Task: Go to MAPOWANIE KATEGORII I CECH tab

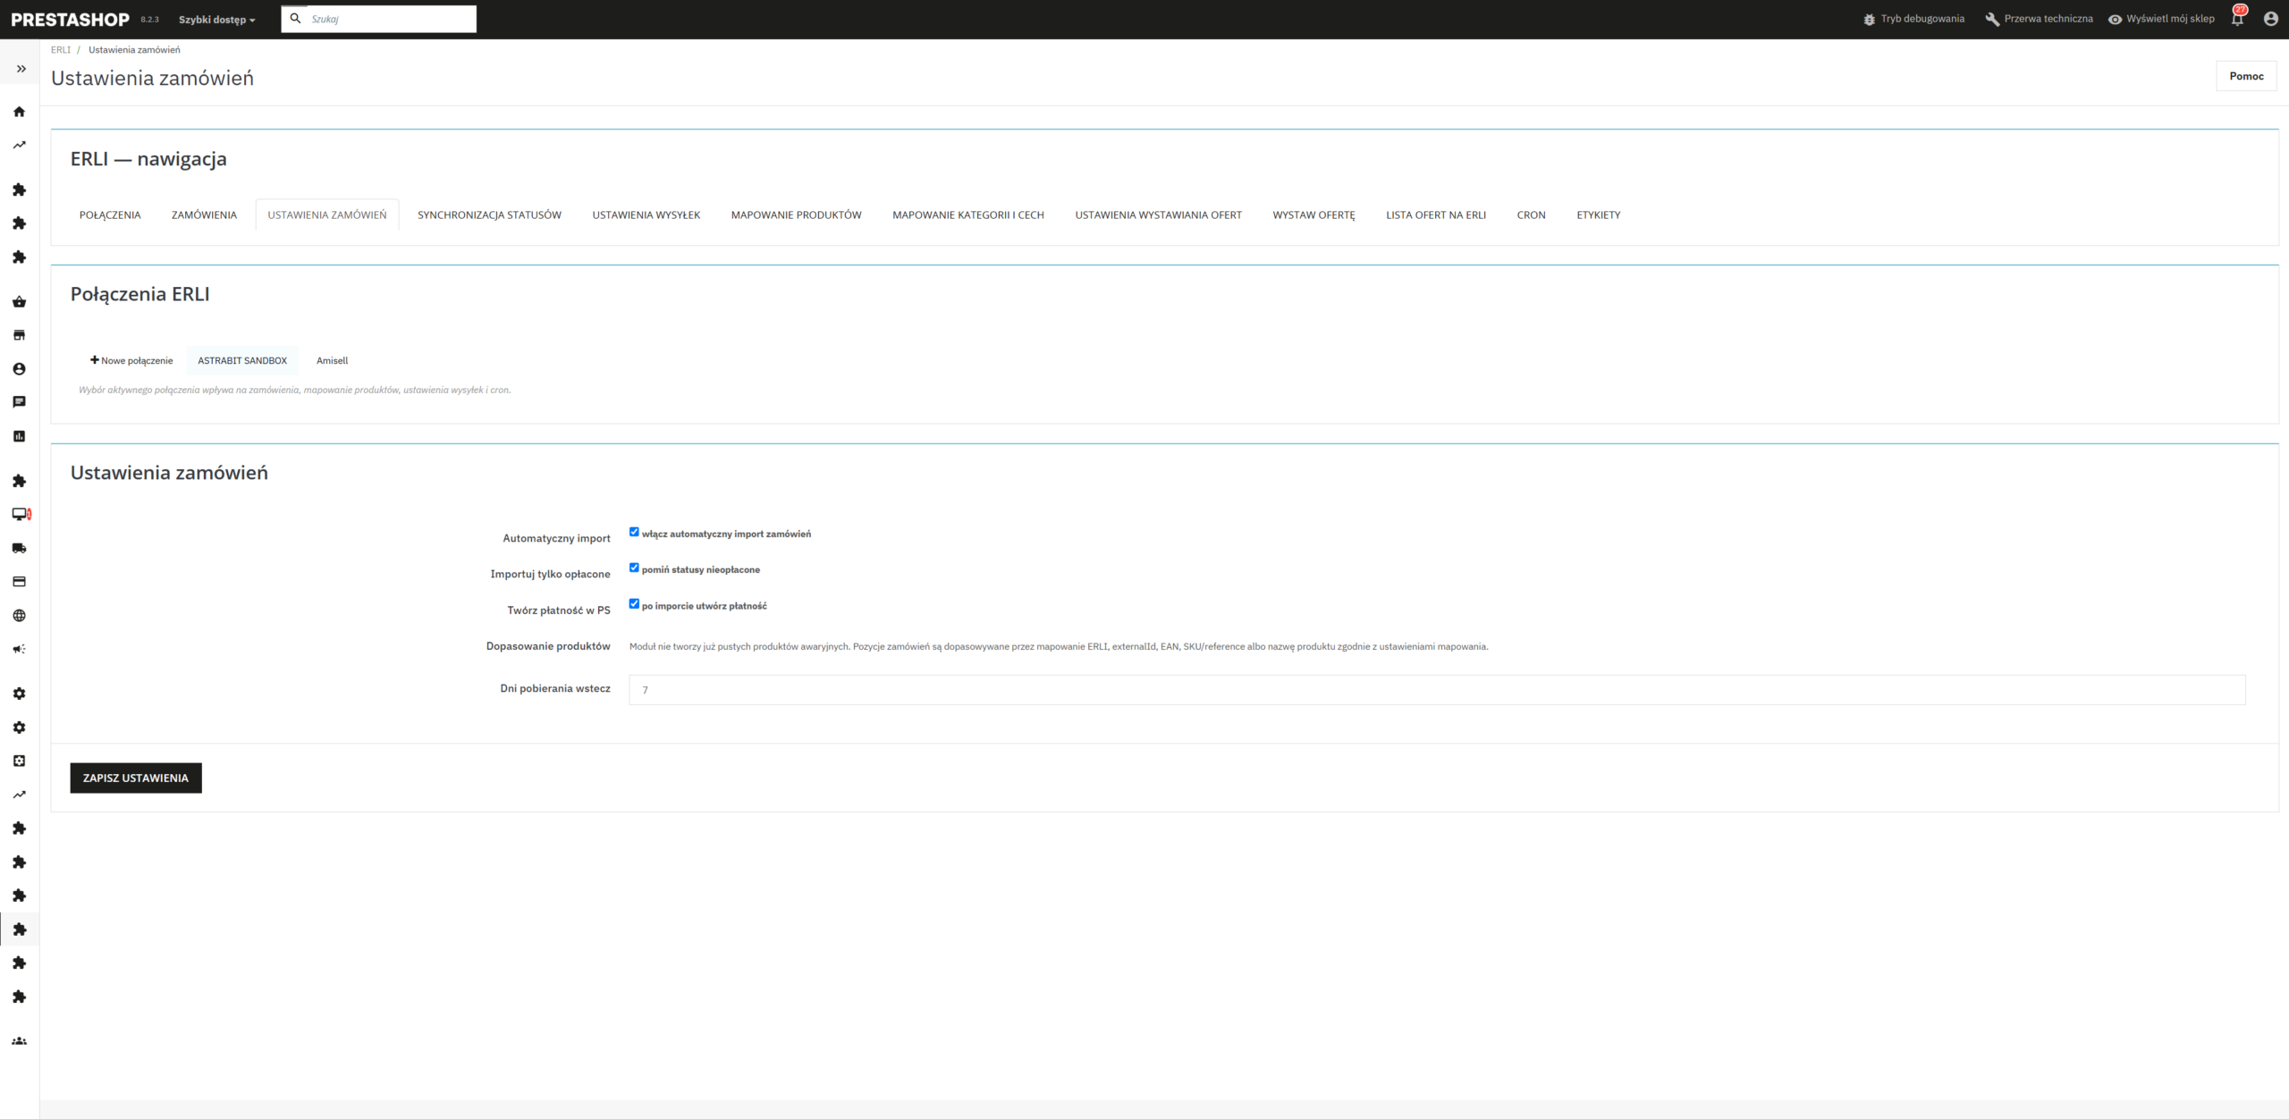Action: (x=968, y=215)
